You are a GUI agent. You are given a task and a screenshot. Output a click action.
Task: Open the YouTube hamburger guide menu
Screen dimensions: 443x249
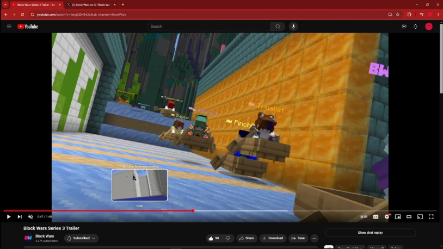coord(9,27)
